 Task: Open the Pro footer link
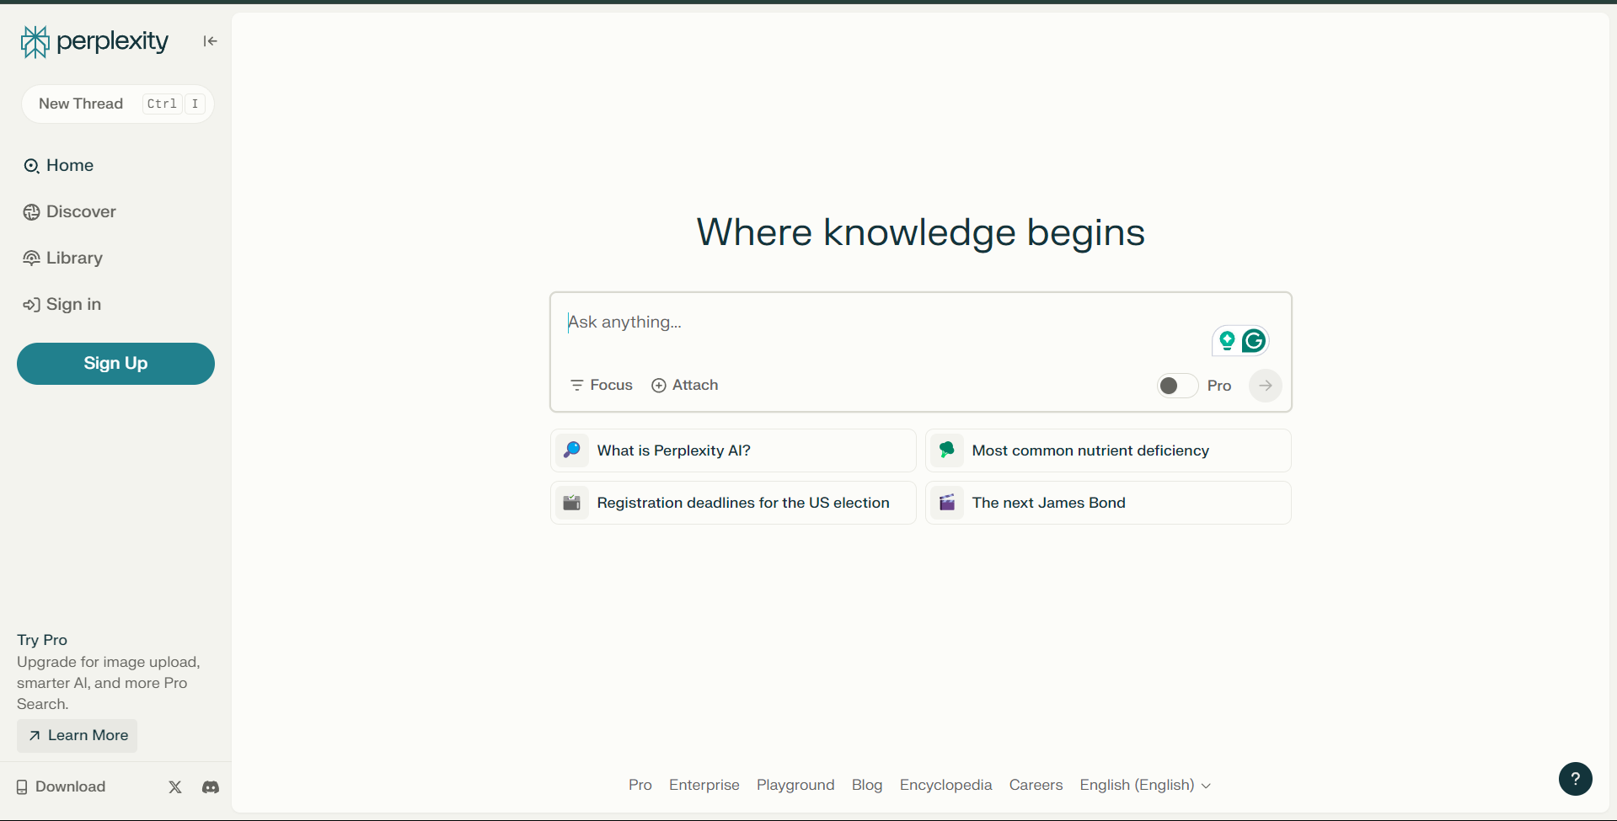pyautogui.click(x=640, y=785)
